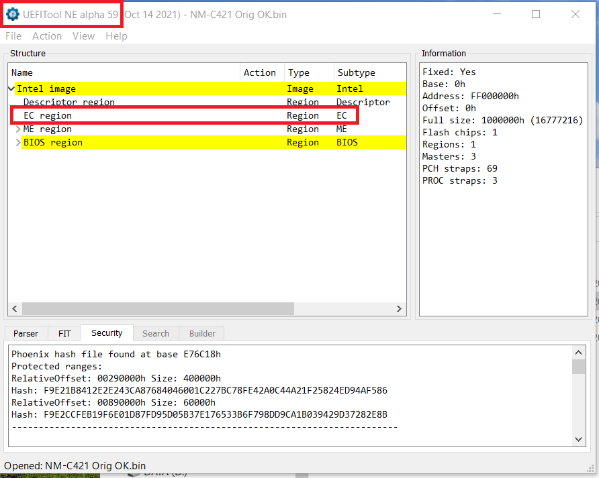Click the structure tree scroll-left arrow
Screen dimensions: 599x478
tap(15, 308)
